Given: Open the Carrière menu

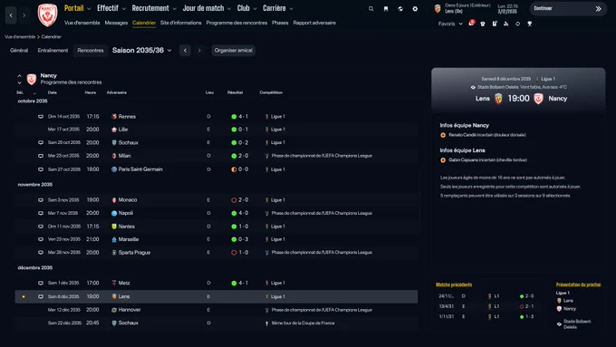Looking at the screenshot, I should 278,8.
